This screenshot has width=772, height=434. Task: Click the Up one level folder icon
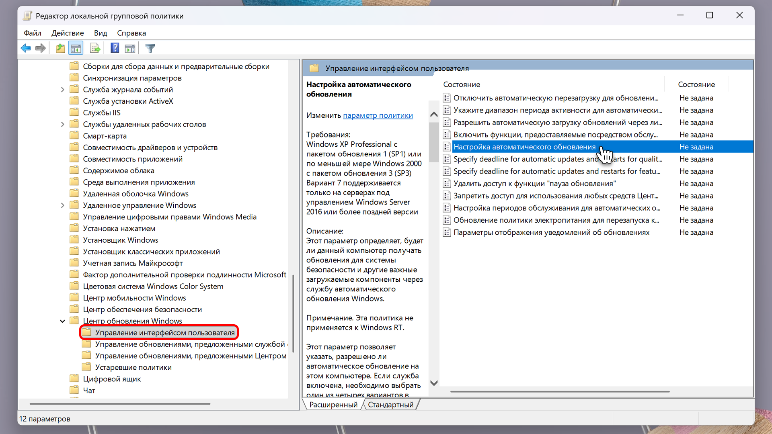60,48
